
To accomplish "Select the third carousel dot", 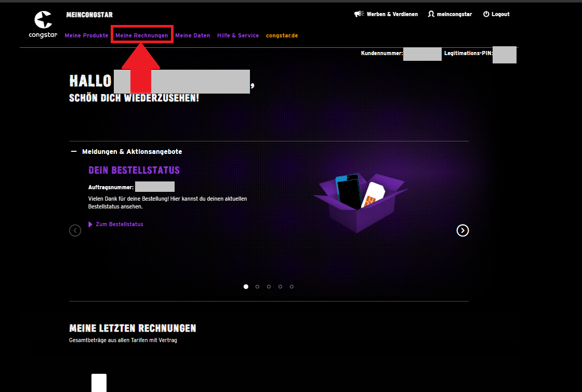I will (269, 286).
